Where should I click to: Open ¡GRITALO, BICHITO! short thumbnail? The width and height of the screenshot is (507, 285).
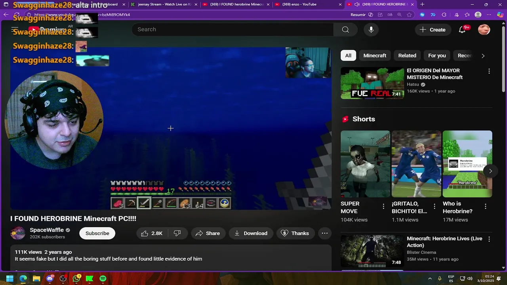tap(416, 164)
